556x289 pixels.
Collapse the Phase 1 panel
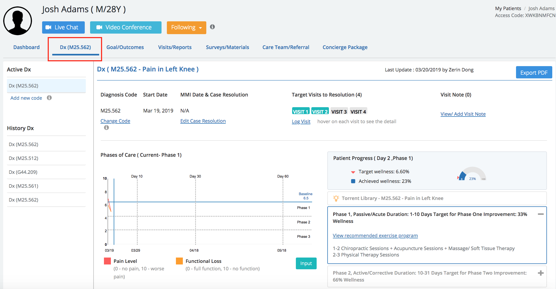pos(541,214)
